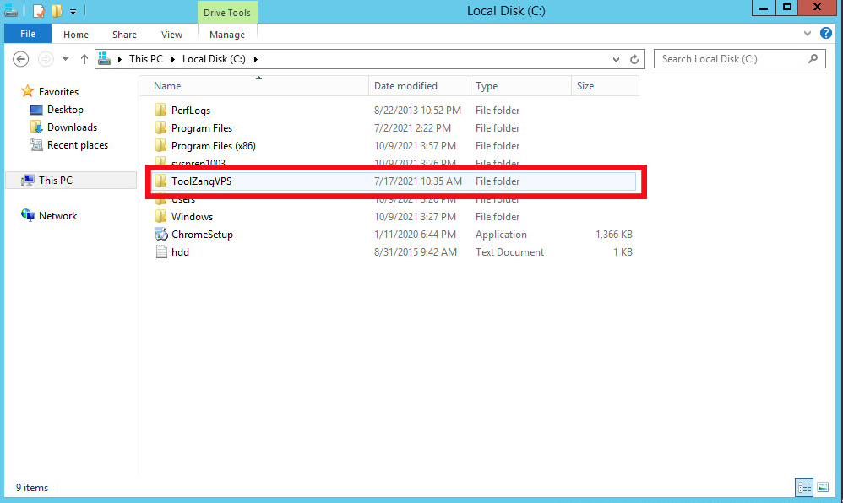Viewport: 843px width, 503px height.
Task: Switch to large thumbnails view in status bar
Action: click(823, 487)
